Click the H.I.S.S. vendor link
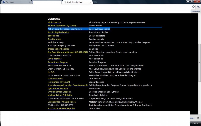201x126 pixels. (51, 72)
